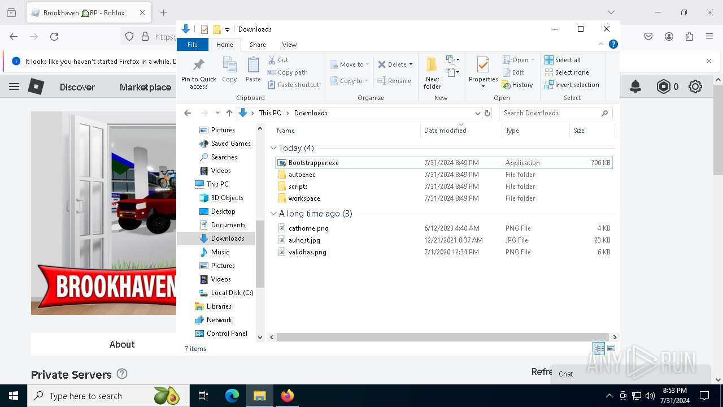
Task: Select This PC in navigation pane
Action: (217, 184)
